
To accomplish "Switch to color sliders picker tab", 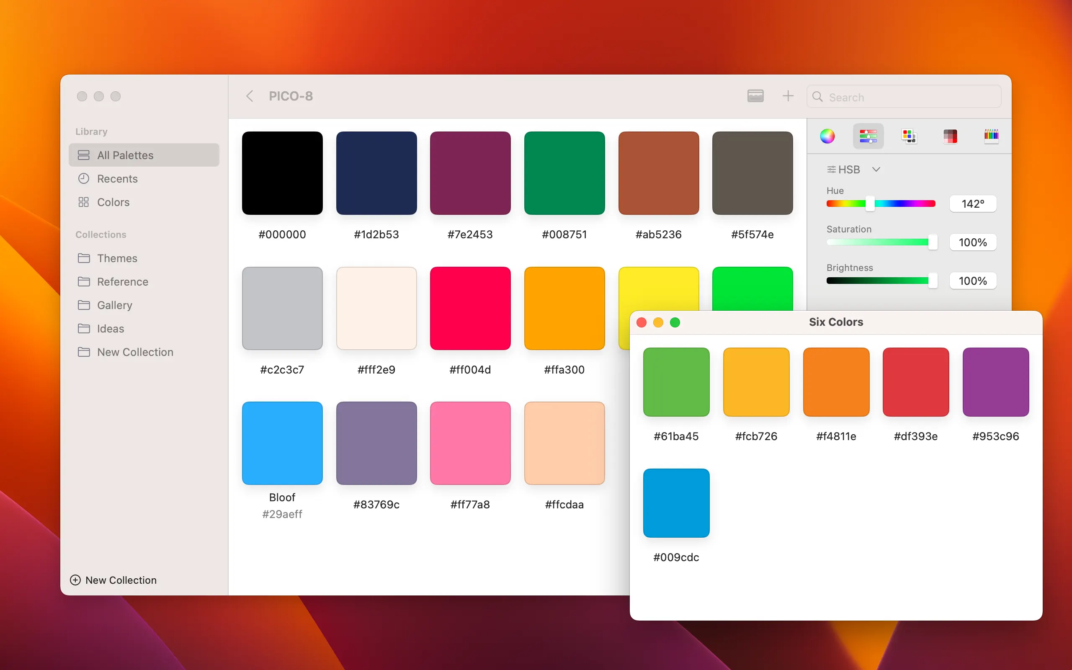I will (868, 136).
